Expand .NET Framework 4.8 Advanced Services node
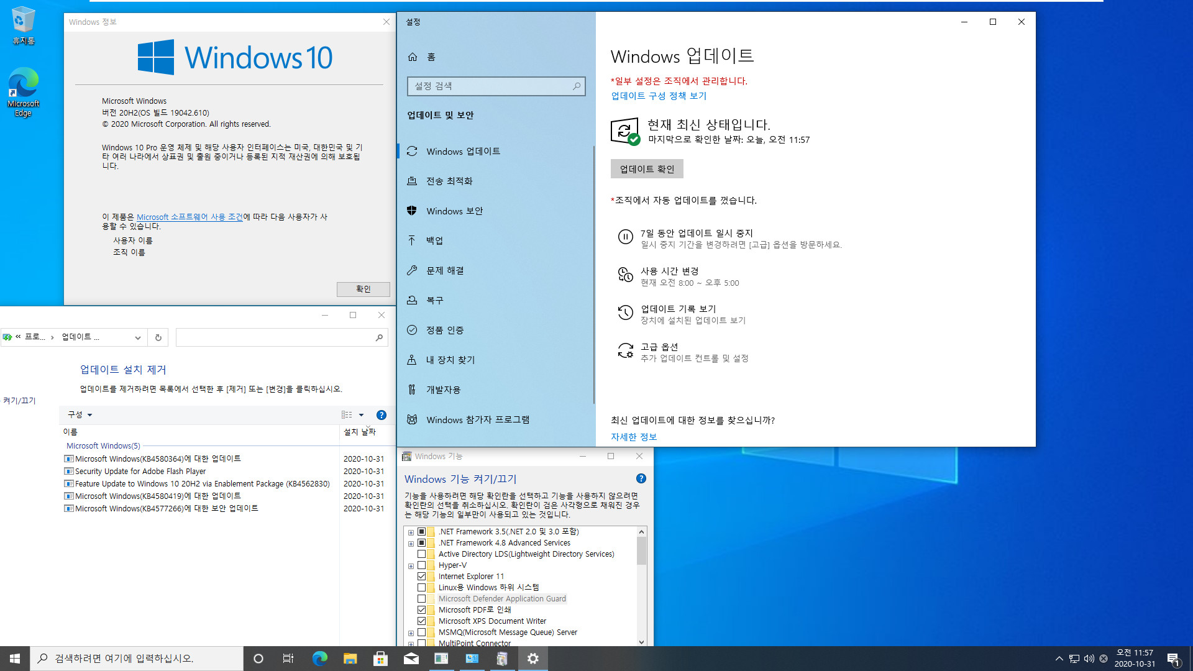1193x671 pixels. 411,544
